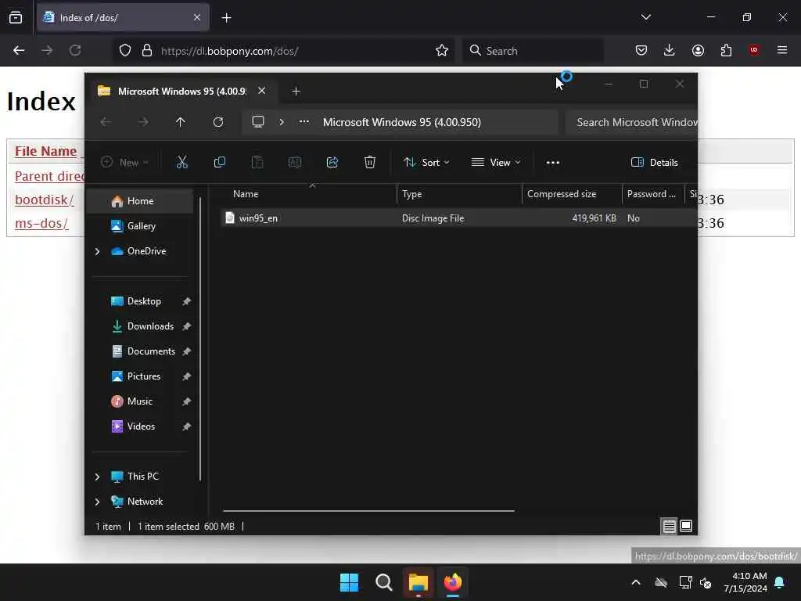Sort by Compressed size column header

[x=572, y=194]
